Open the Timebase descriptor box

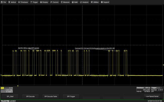tap(143, 90)
